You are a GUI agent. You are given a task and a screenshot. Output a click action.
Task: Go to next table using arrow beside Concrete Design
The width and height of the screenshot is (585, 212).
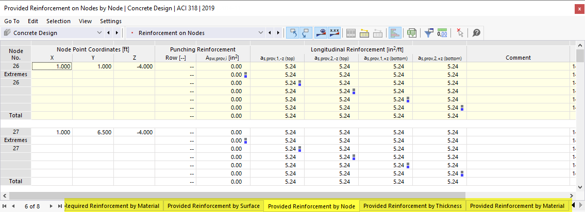pyautogui.click(x=116, y=33)
